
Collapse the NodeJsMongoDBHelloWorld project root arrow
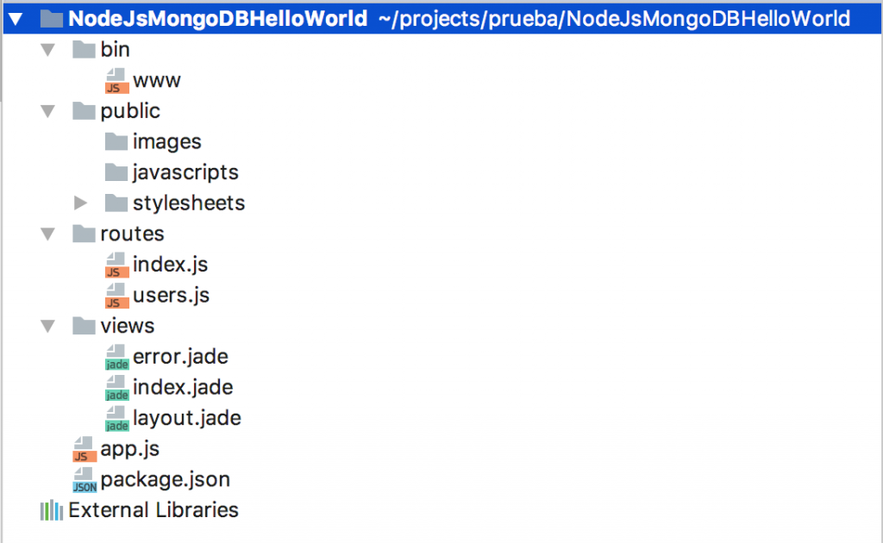pos(16,19)
